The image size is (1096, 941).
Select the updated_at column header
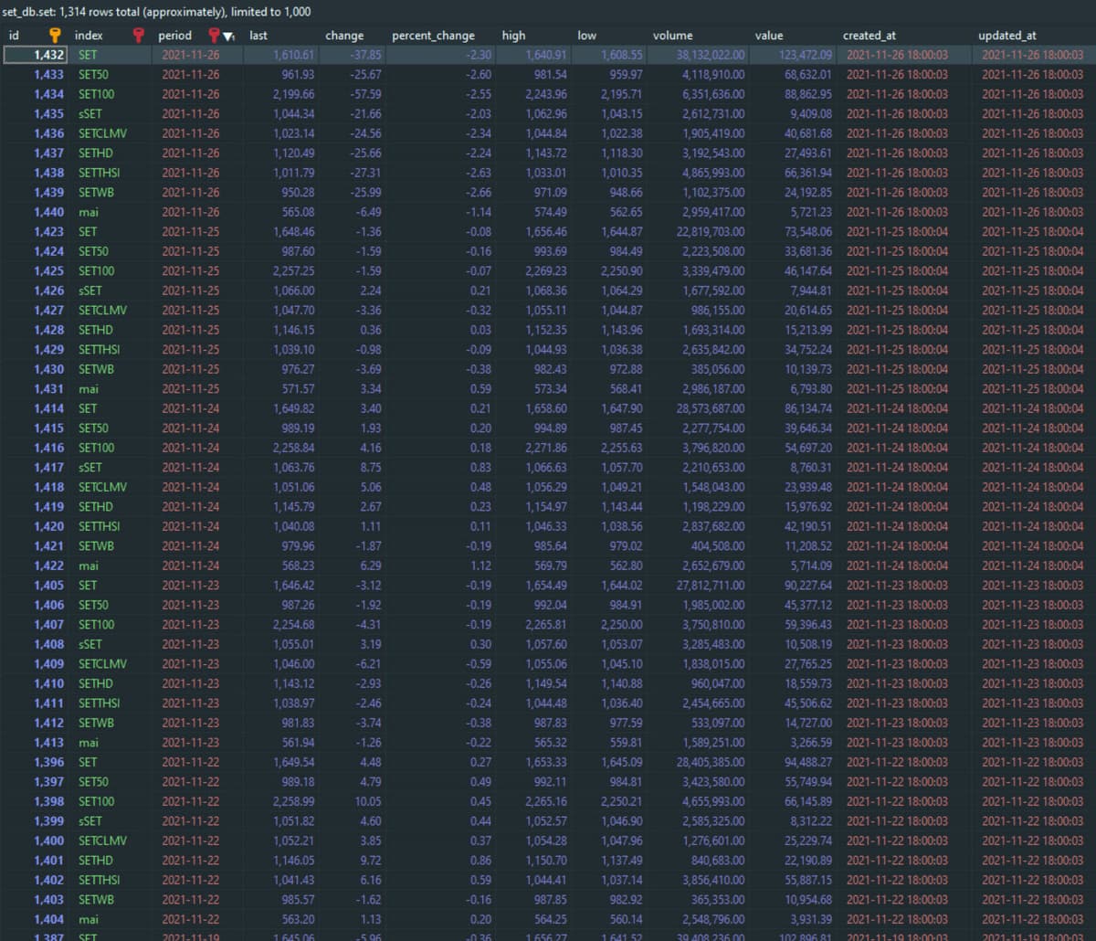tap(1006, 36)
